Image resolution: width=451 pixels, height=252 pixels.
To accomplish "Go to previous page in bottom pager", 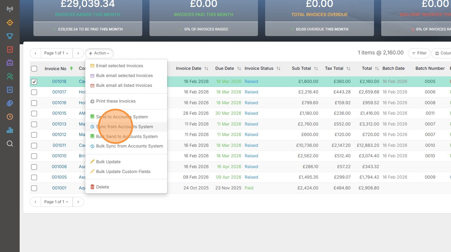I will 35,202.
